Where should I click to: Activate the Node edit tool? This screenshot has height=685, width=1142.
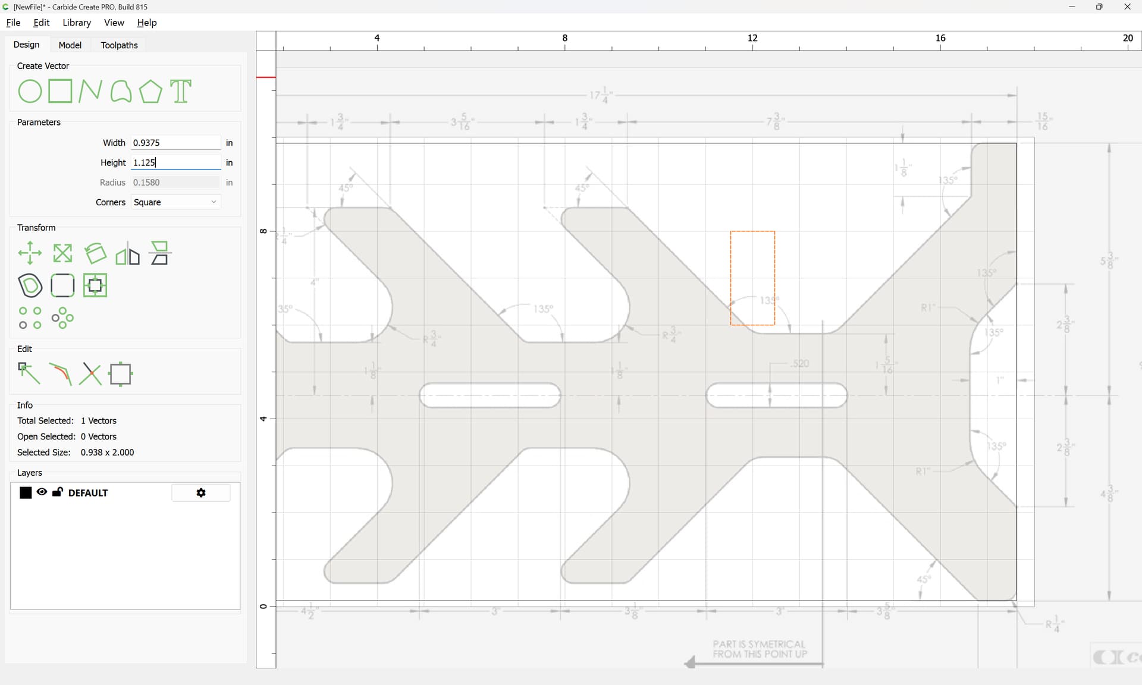pyautogui.click(x=29, y=374)
